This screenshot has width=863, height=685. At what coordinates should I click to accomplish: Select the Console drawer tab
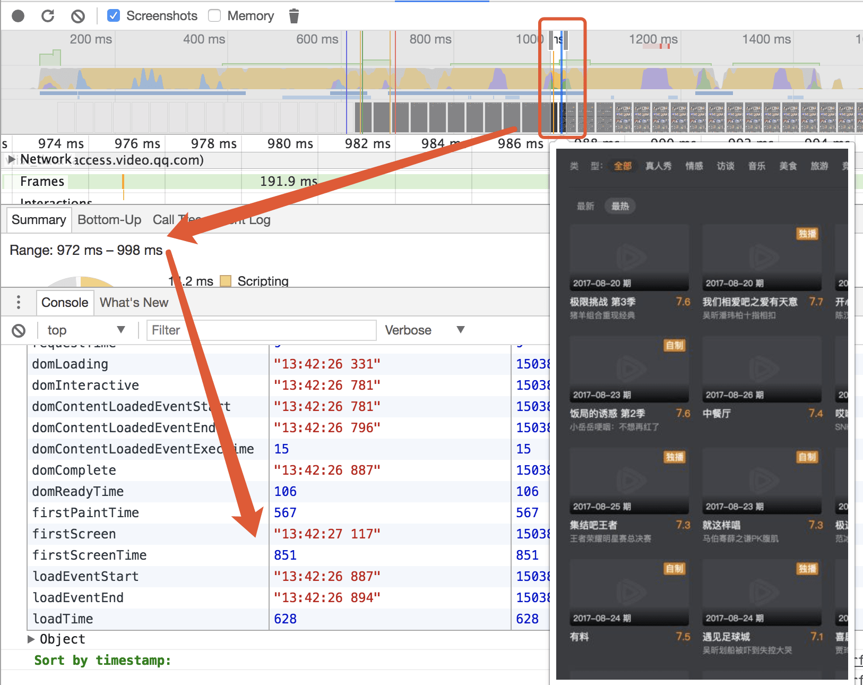tap(65, 302)
